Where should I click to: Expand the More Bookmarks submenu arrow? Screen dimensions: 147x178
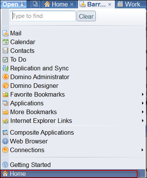click(x=143, y=112)
